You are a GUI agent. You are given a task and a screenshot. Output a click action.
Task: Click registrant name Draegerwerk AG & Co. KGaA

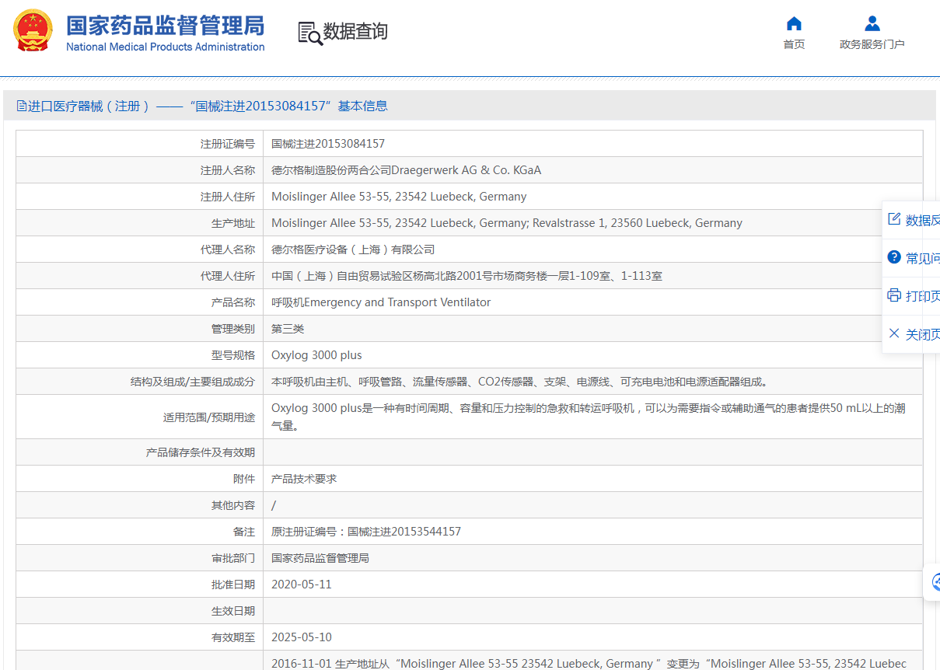[466, 170]
